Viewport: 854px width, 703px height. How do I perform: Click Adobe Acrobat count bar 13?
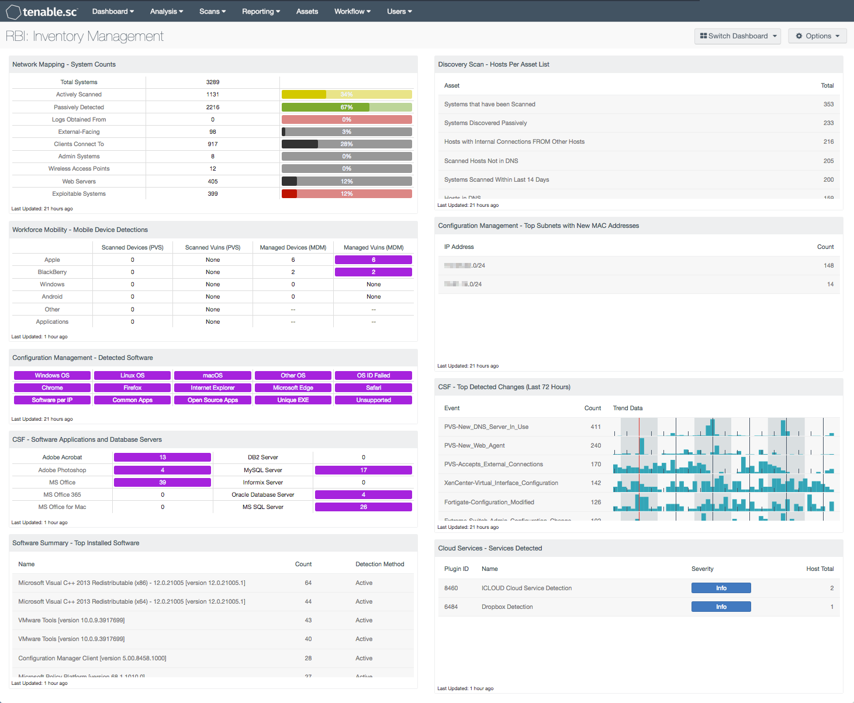point(162,457)
